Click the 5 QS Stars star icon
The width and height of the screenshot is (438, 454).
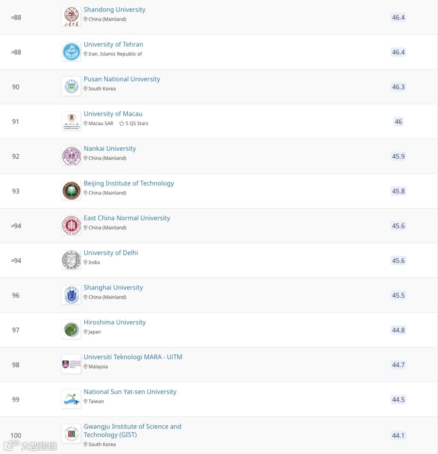click(x=122, y=124)
